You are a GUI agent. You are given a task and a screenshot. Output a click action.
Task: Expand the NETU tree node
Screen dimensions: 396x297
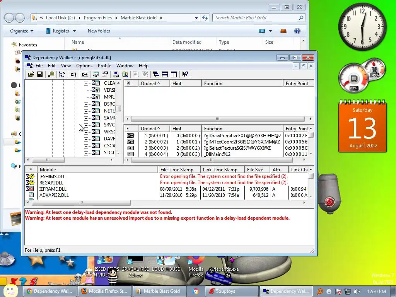click(86, 111)
